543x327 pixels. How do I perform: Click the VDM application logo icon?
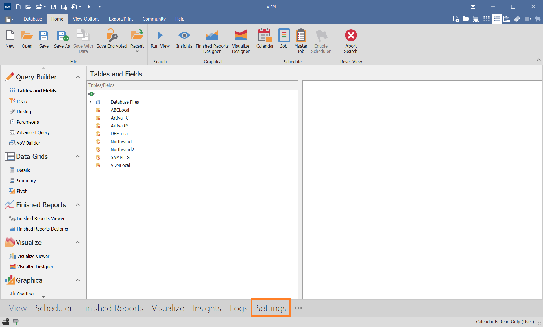8,7
